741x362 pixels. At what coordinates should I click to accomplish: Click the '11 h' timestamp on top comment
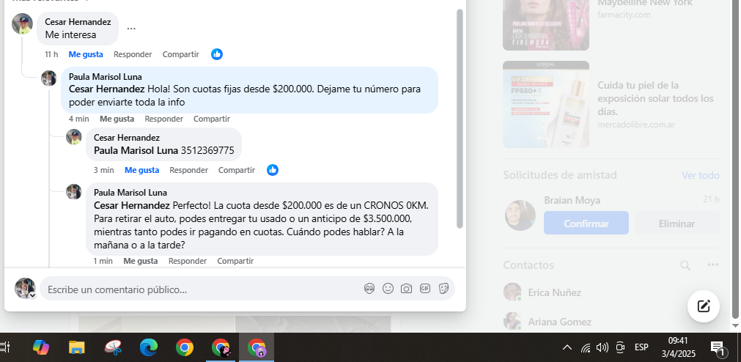51,54
